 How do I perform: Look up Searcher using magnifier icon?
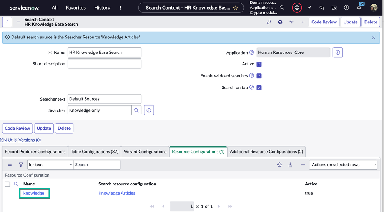(136, 110)
